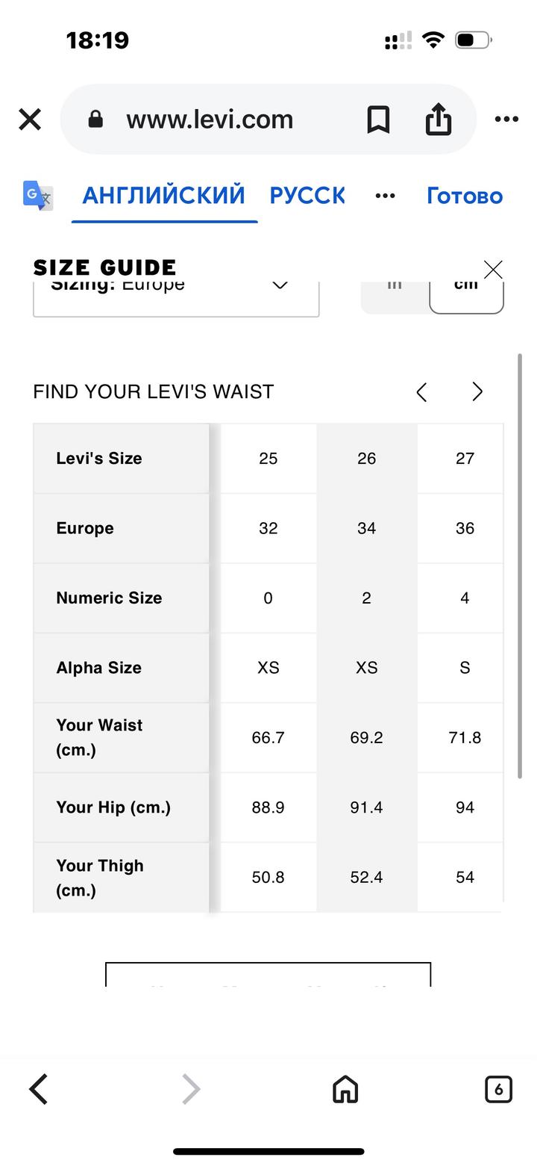Open the tabs counter showing 6
537x1166 pixels.
(498, 1089)
